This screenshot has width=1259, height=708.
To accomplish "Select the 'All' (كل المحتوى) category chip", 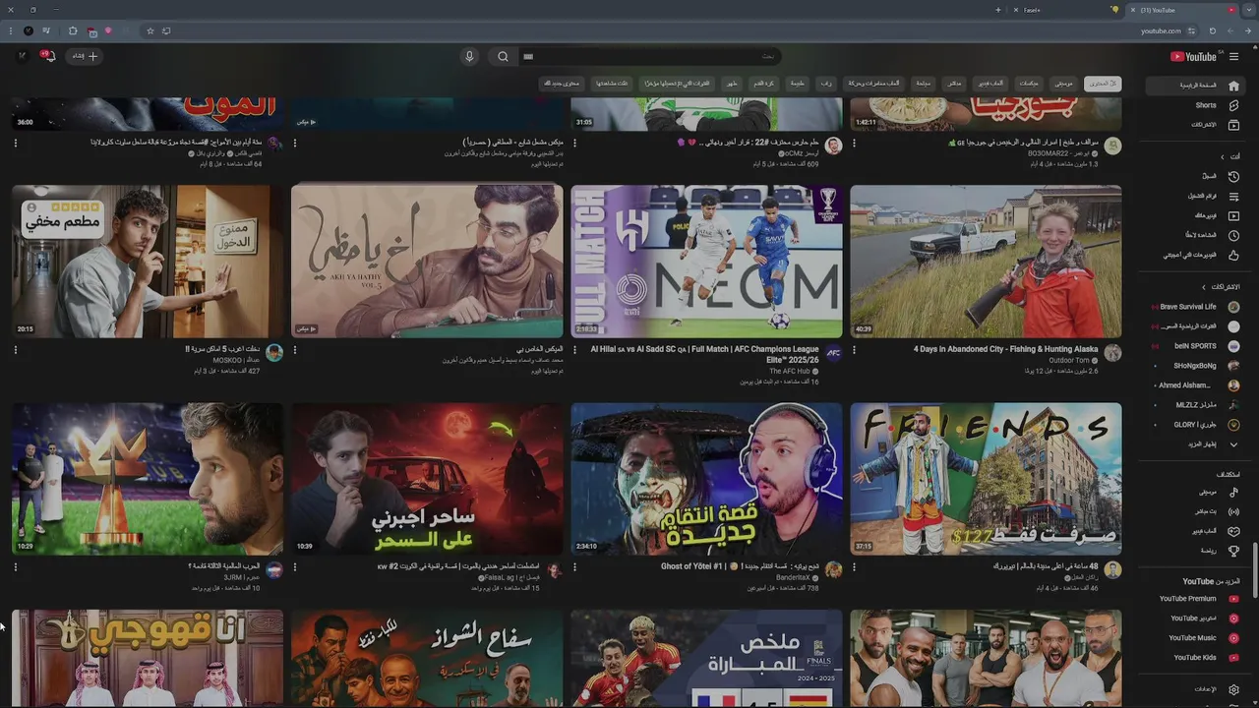I will [x=1103, y=84].
